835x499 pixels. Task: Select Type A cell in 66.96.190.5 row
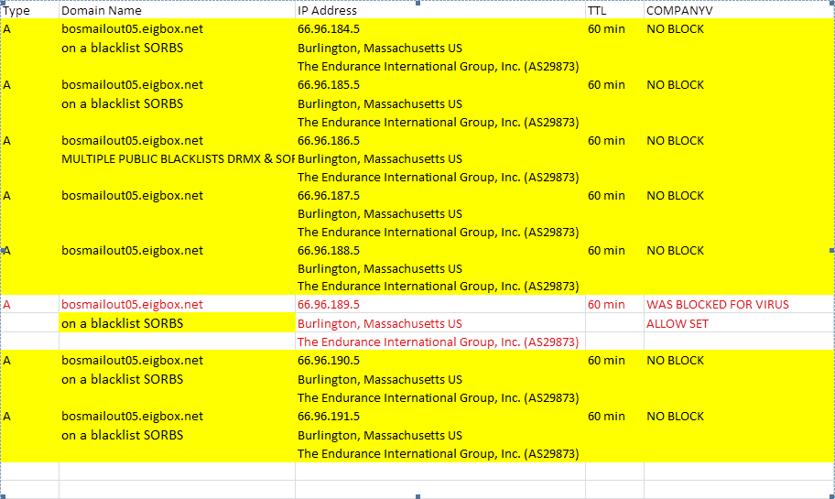pos(30,360)
